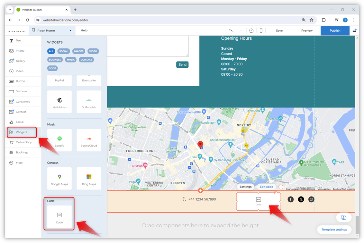This screenshot has height=243, width=364.
Task: Expand the three-dot more options button
Action: coord(281,187)
